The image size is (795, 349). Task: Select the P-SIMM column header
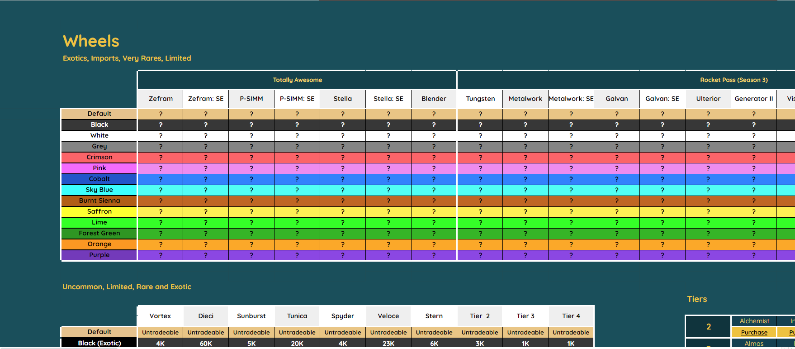click(x=251, y=99)
